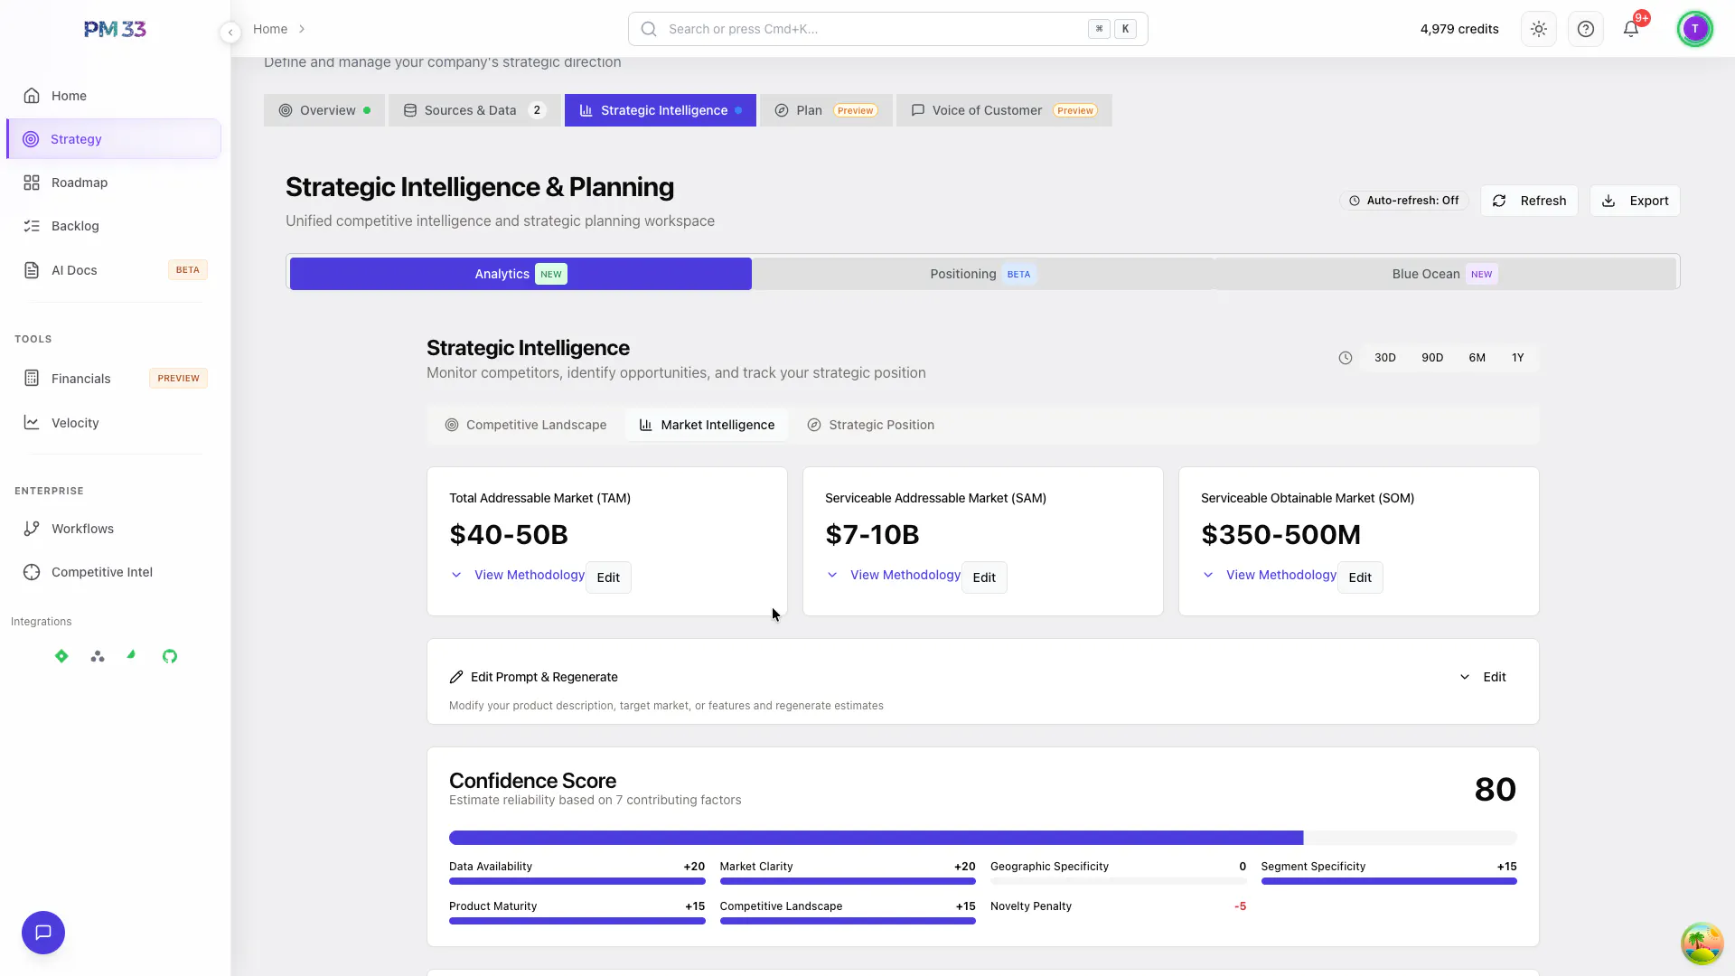Screen dimensions: 1735x976
Task: Switch to the Overview tab
Action: pos(324,110)
